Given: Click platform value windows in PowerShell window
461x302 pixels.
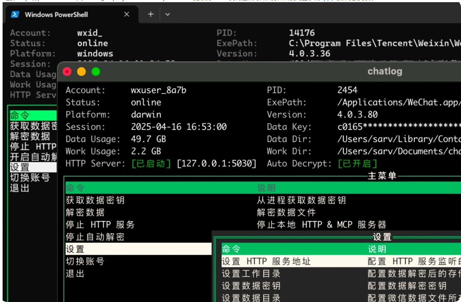Looking at the screenshot, I should (95, 54).
